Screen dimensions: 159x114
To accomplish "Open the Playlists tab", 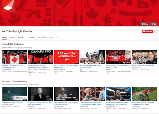I will click(x=21, y=37).
